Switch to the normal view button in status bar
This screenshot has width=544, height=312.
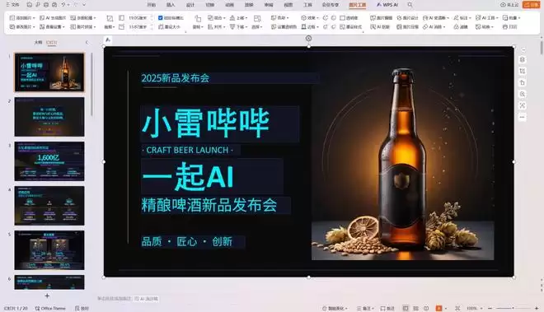click(x=406, y=308)
